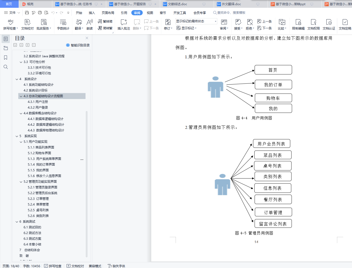Click the 页面: 18/40 page indicator
Screen dimensions: 352x268
pyautogui.click(x=11, y=266)
